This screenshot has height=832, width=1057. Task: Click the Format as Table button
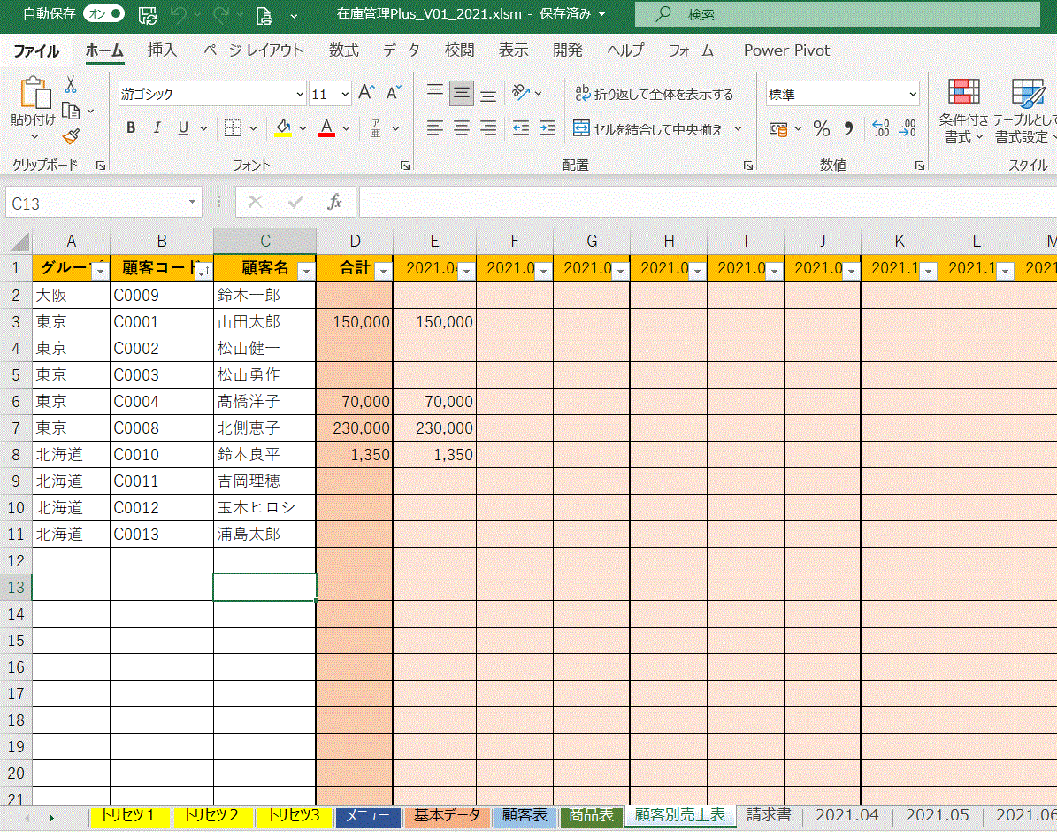1025,110
